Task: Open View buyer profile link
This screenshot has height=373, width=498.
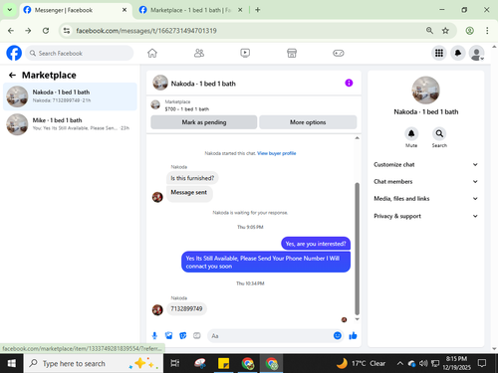Action: 277,153
